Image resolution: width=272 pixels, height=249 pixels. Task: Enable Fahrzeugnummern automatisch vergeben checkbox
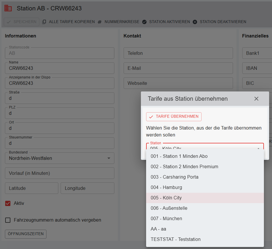click(x=8, y=220)
